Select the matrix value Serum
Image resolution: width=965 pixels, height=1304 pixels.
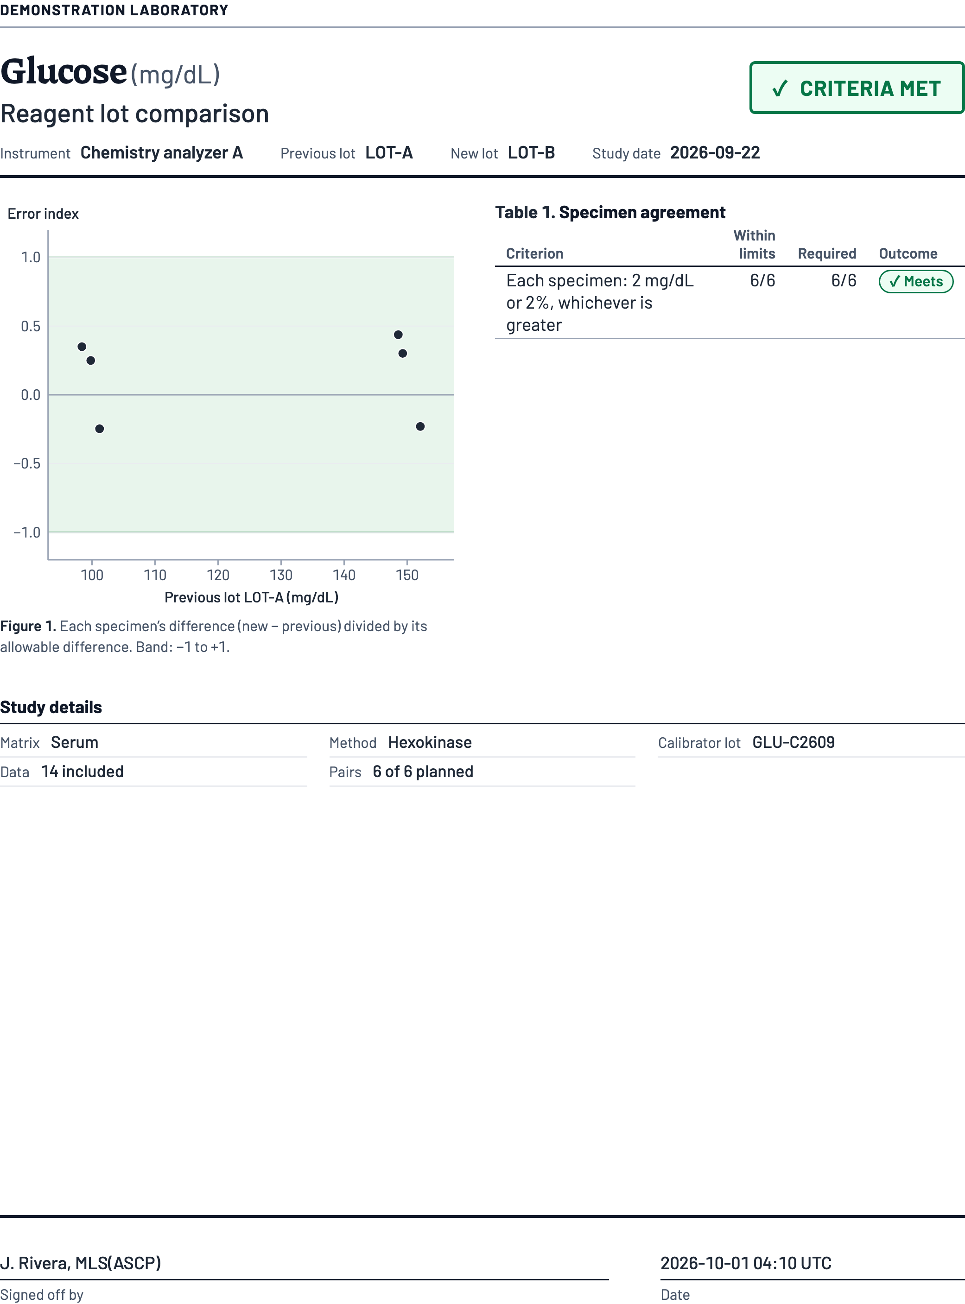tap(74, 742)
